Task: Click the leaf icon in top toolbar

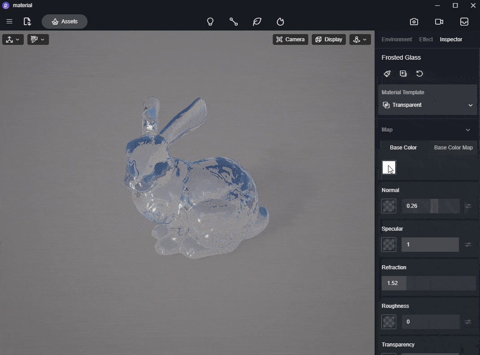Action: click(257, 22)
